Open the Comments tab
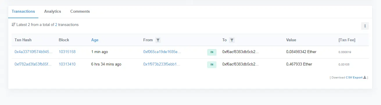381x105 pixels. point(80,12)
